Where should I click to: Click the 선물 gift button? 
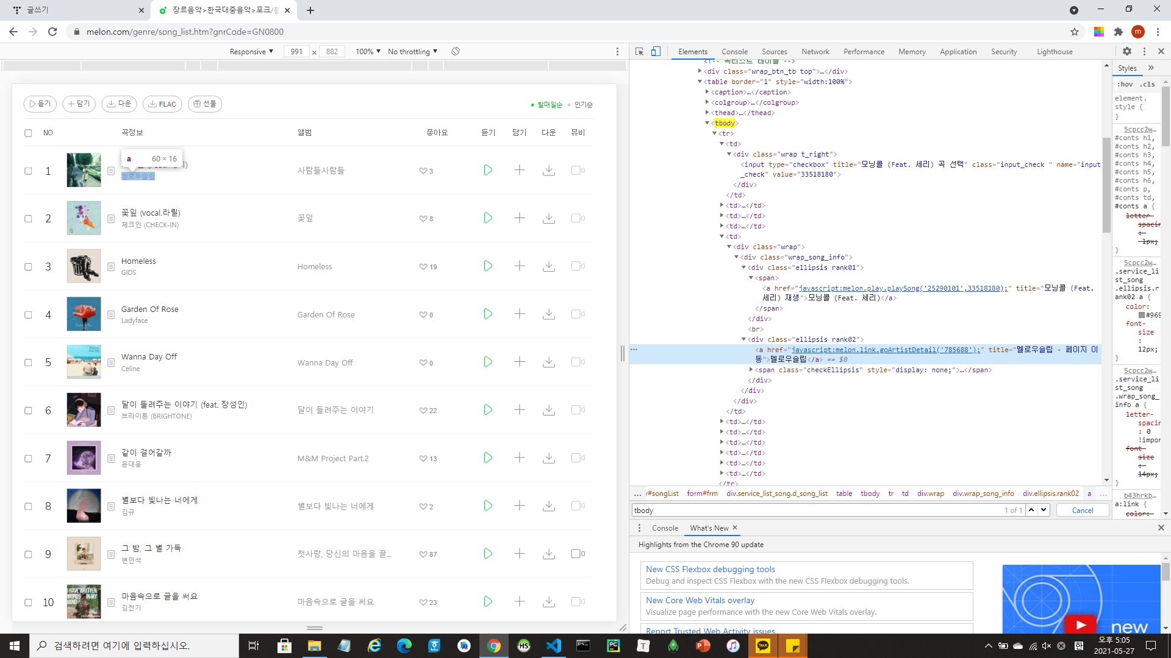[205, 104]
